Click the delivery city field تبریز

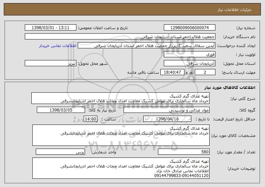(x=50, y=63)
